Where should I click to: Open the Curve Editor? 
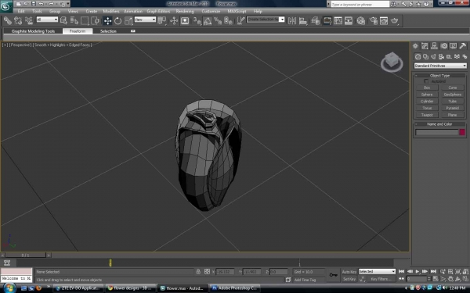coord(338,20)
